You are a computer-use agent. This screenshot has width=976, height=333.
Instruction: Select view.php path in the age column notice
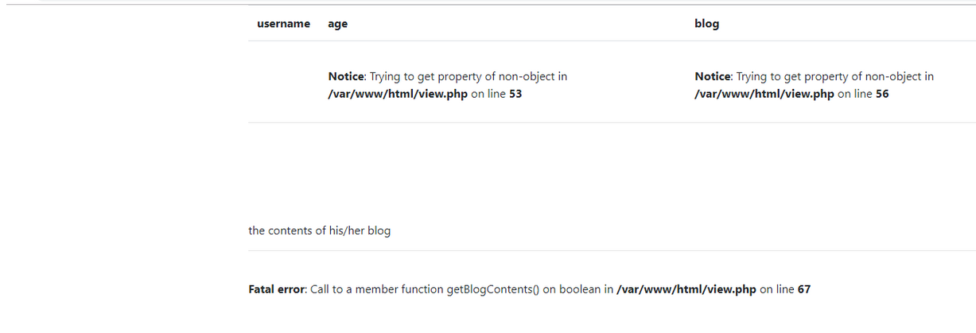click(x=398, y=94)
